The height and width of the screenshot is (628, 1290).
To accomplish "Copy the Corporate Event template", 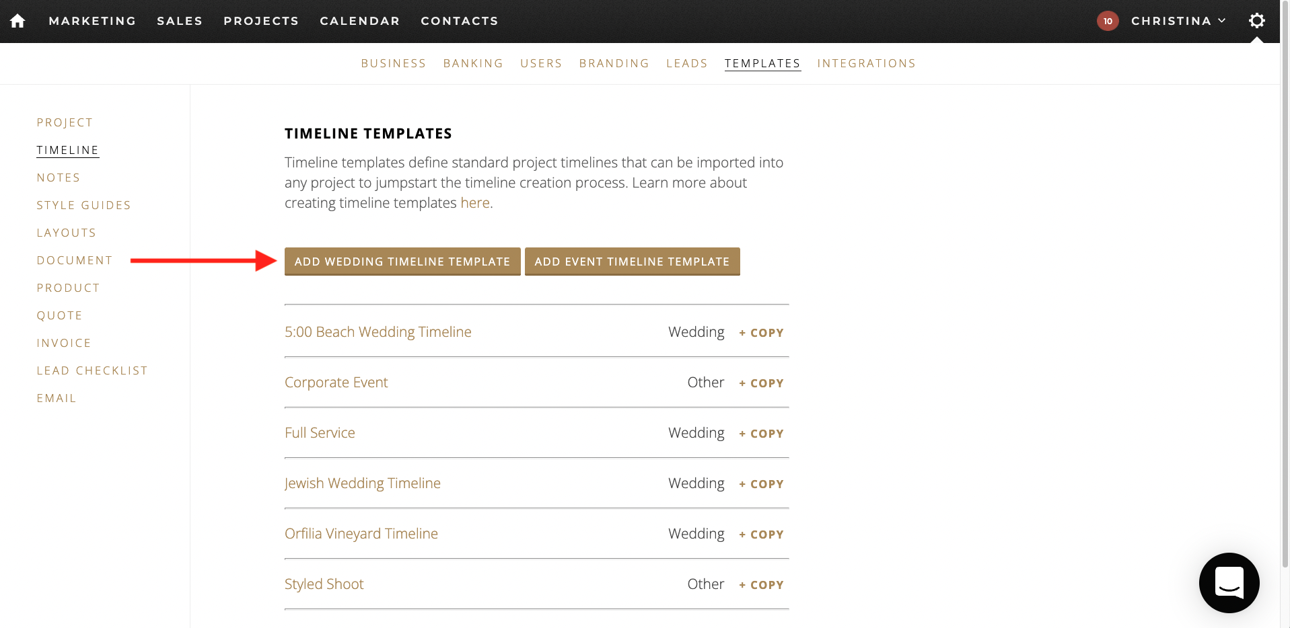I will click(x=761, y=383).
